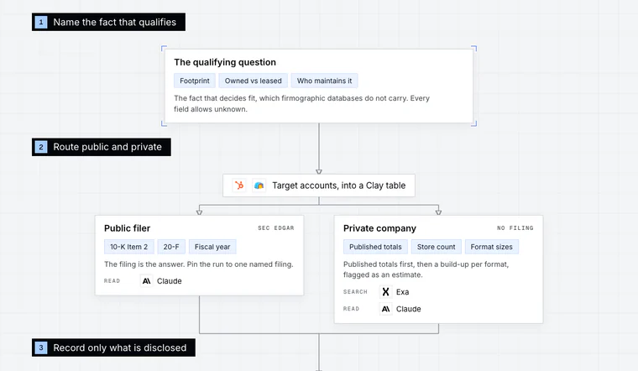Select the Footprint tag
Screen dimensions: 638x371
[x=195, y=81]
